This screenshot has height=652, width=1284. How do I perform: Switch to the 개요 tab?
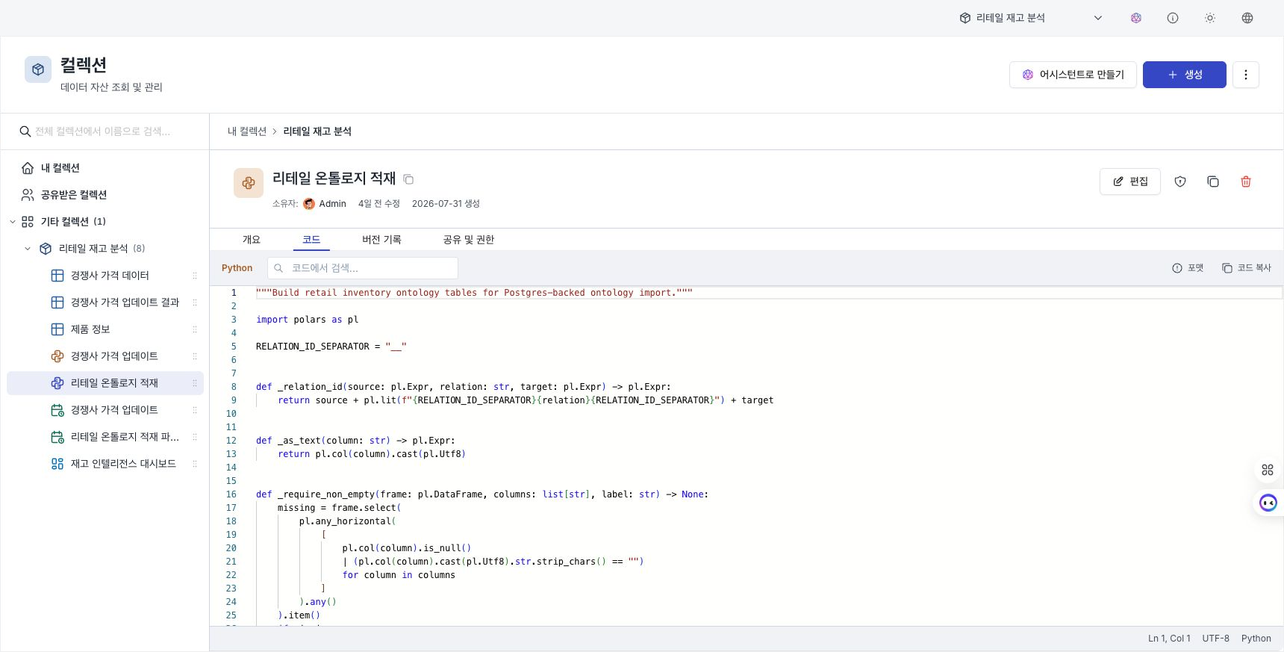tap(252, 240)
